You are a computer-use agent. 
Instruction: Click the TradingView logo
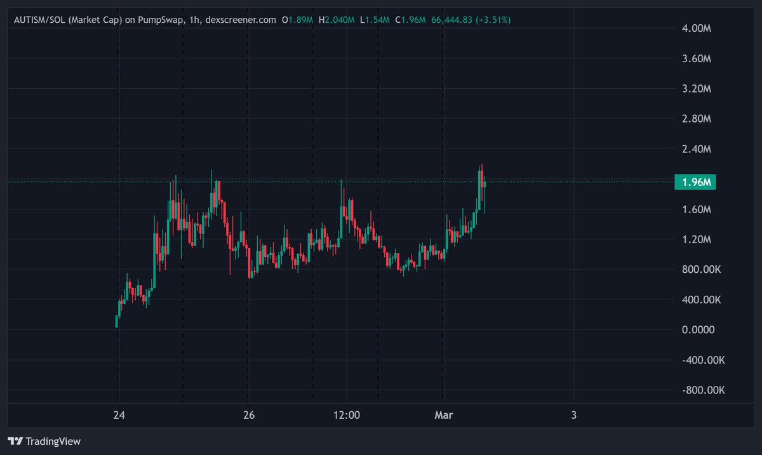[x=44, y=441]
